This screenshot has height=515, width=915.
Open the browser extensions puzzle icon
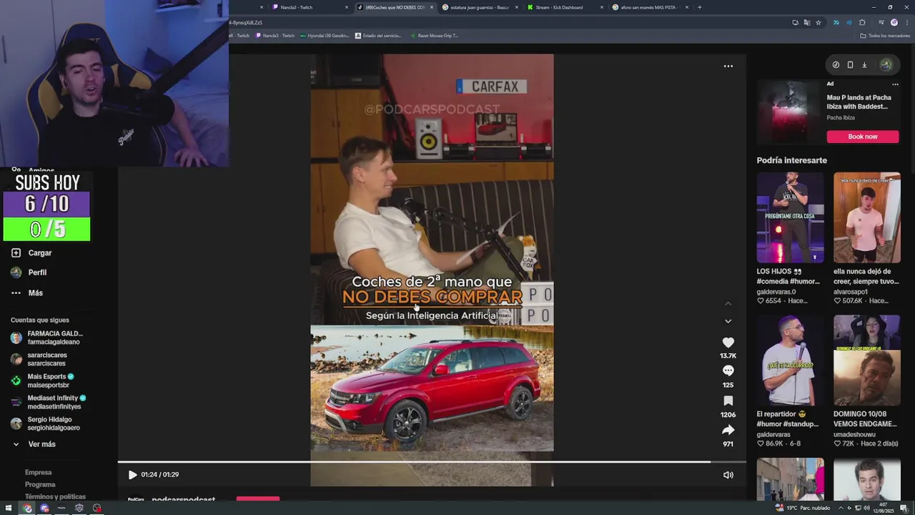(x=862, y=22)
